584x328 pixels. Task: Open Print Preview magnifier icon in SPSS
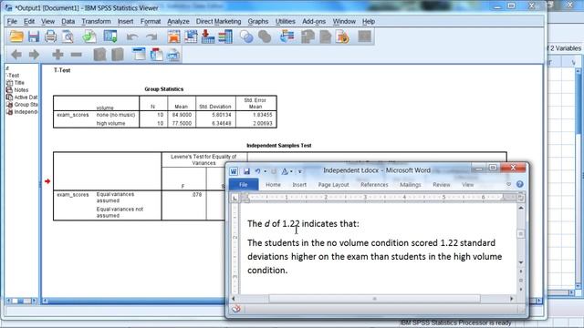[68, 36]
